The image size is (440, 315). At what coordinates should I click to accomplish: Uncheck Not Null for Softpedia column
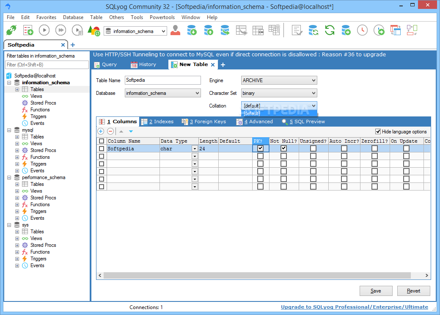click(x=284, y=148)
